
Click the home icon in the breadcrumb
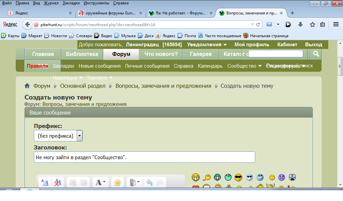[x=27, y=86]
